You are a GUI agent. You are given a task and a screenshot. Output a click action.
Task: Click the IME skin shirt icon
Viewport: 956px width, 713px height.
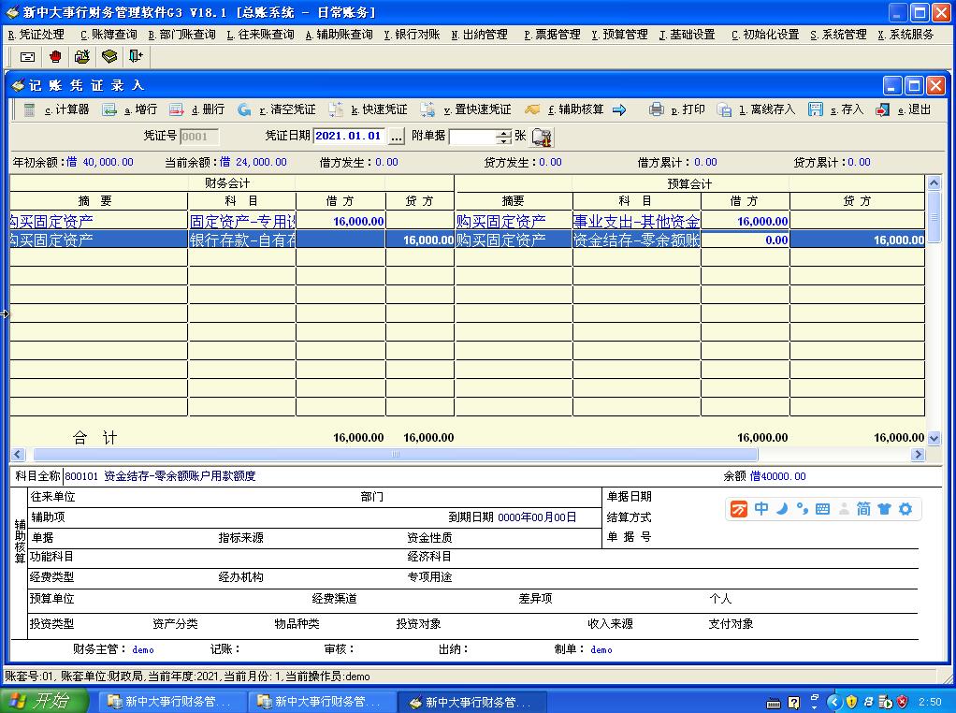coord(885,509)
